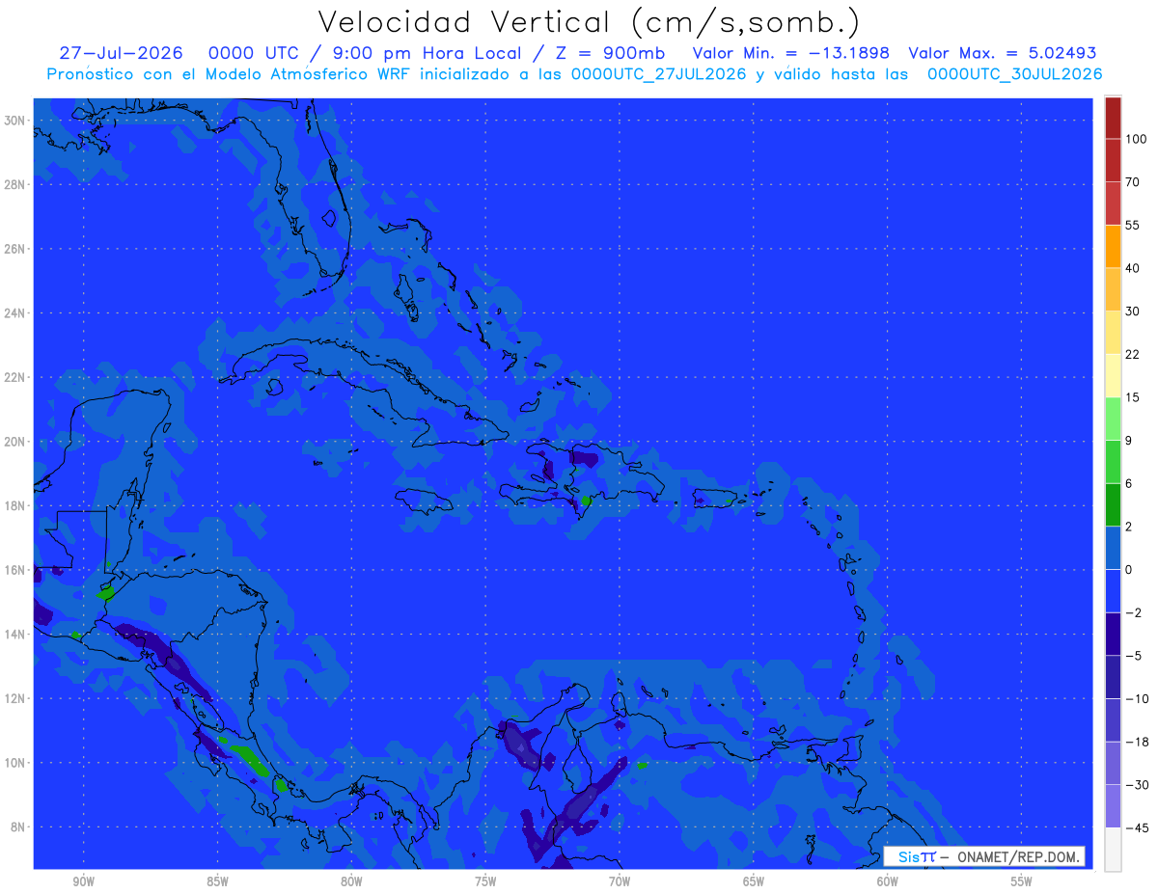Click the 'Velocidad Vertical (cm/s,somb.)' title
Screen dimensions: 1158x894
tap(589, 22)
